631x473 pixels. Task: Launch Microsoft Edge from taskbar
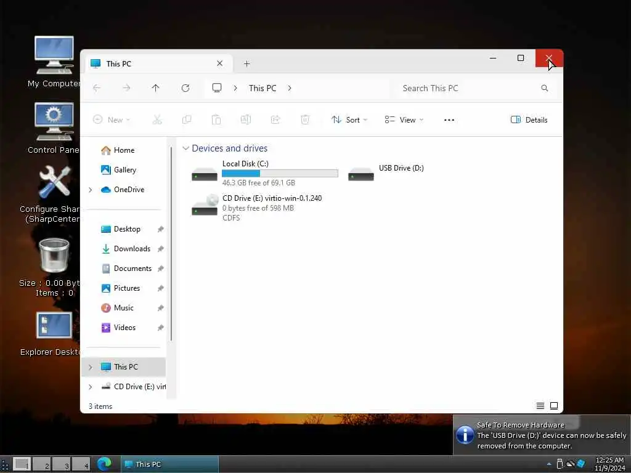(104, 464)
